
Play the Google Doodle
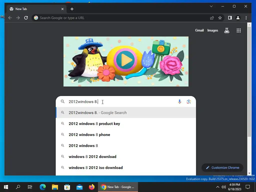pos(125,60)
